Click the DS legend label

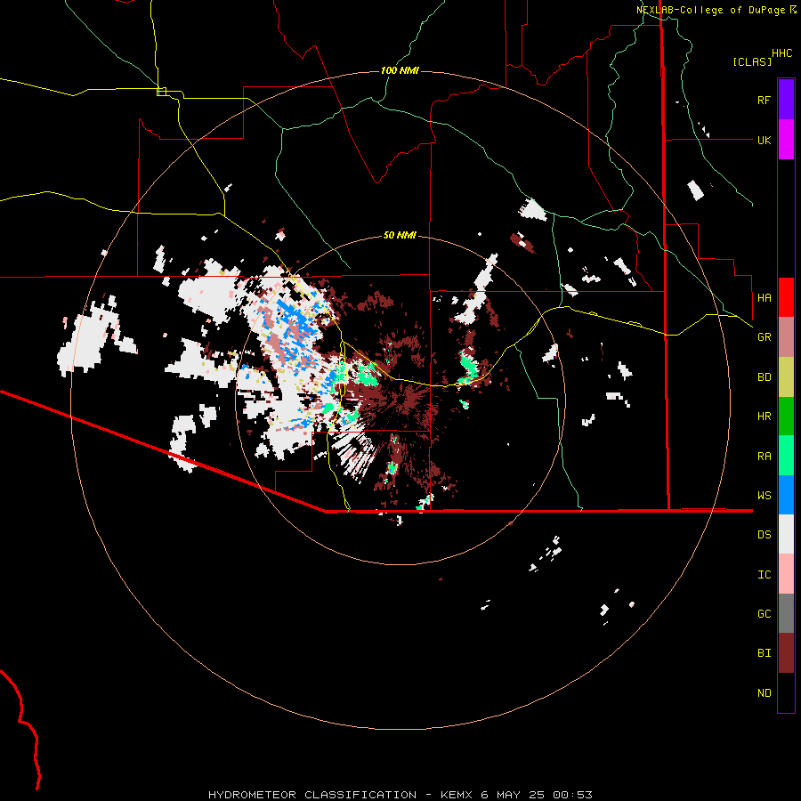(x=764, y=535)
